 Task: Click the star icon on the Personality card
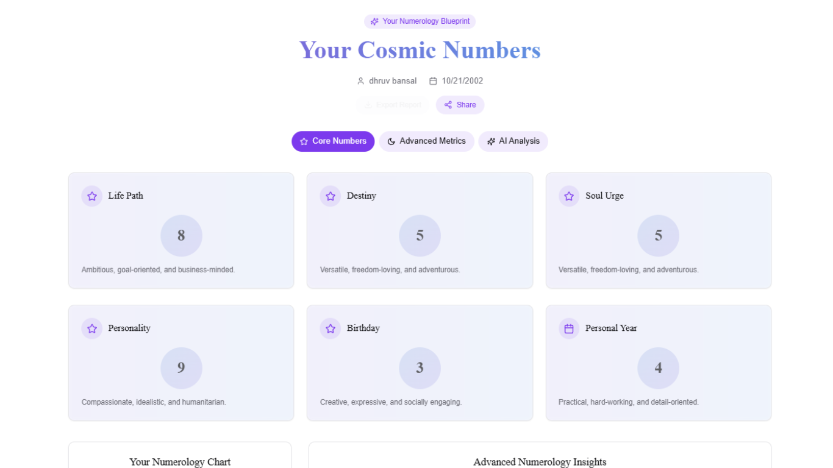point(92,328)
